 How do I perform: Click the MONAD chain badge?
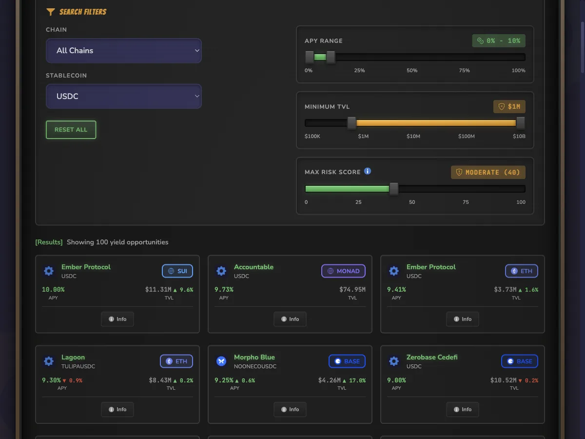[x=344, y=271]
